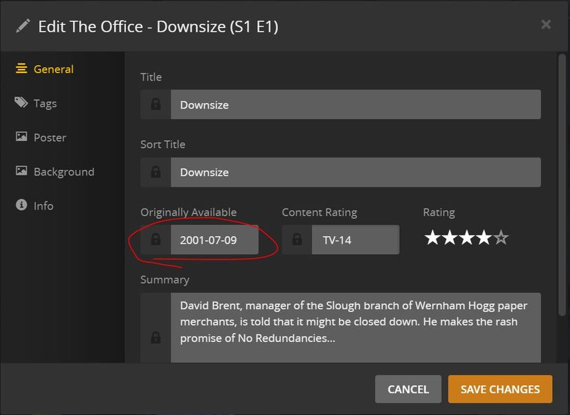Click the Originally Available label
570x415 pixels.
[x=188, y=212]
